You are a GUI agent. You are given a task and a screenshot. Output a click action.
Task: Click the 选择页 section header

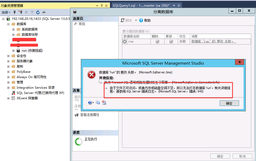coord(95,19)
